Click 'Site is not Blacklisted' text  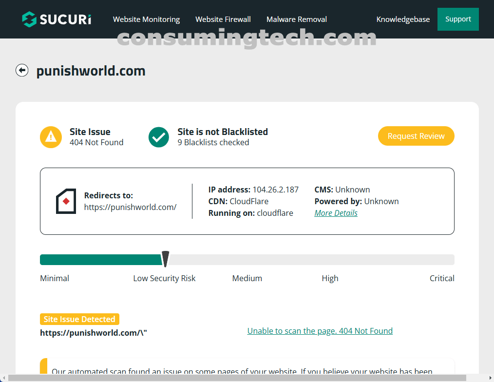click(223, 132)
